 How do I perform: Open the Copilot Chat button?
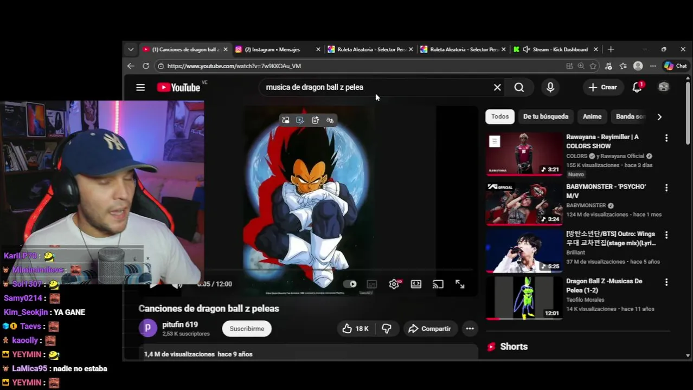coord(676,66)
